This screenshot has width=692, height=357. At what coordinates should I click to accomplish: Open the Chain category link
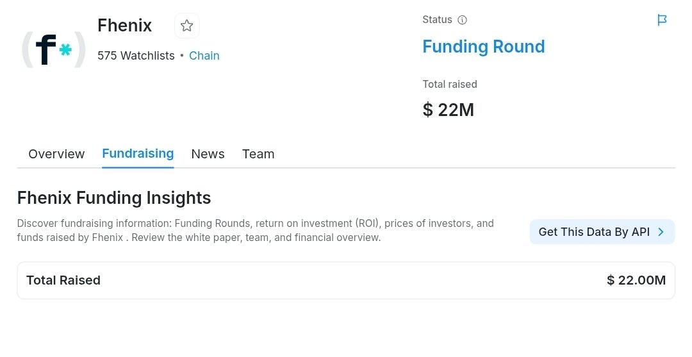tap(204, 56)
